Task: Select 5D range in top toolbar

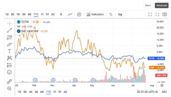Action: click(x=13, y=14)
